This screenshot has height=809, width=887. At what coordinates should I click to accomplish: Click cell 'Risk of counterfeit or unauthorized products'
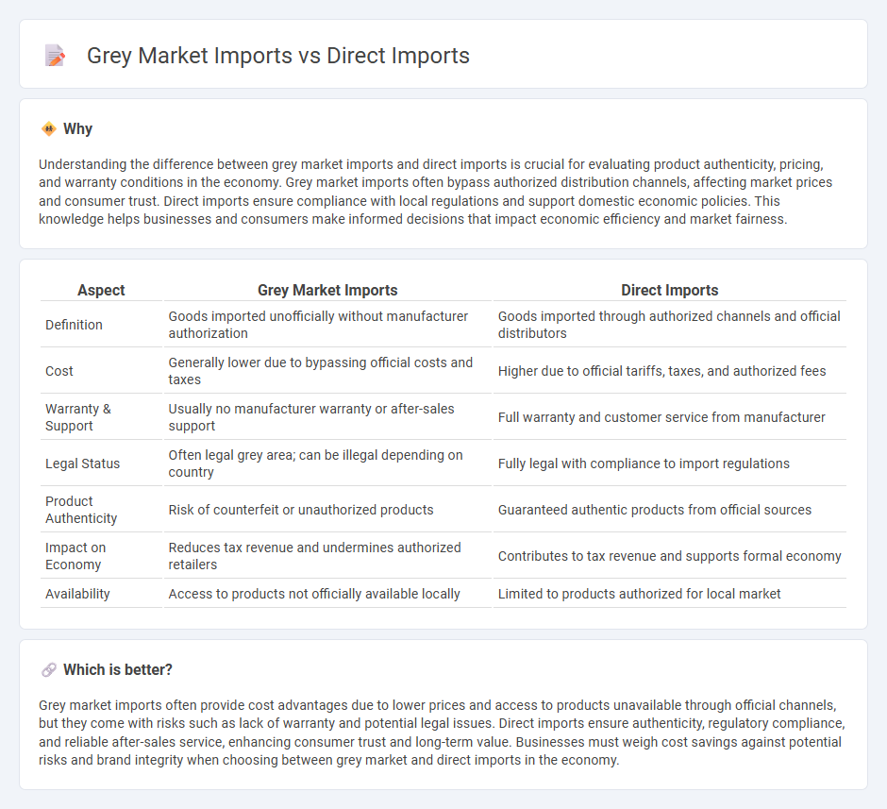coord(327,510)
